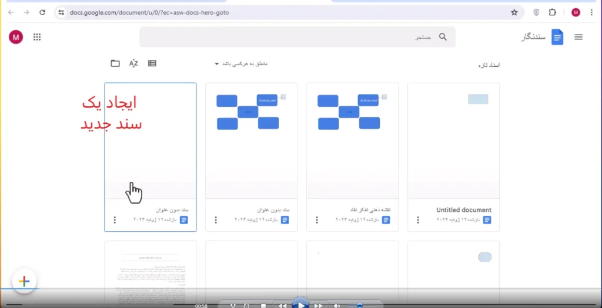This screenshot has width=602, height=308.
Task: Click the سندنگار title text
Action: click(x=533, y=38)
